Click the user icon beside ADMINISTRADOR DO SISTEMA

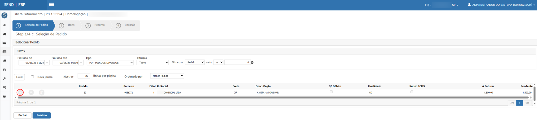[469, 5]
